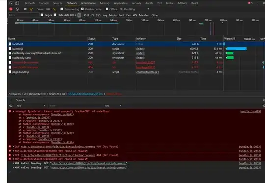Click the blue bundle.js waterfall bar
Image resolution: width=265 pixels, height=183 pixels.
click(x=237, y=49)
